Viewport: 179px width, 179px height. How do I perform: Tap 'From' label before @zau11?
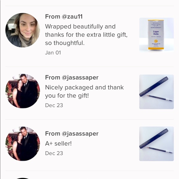click(x=52, y=17)
